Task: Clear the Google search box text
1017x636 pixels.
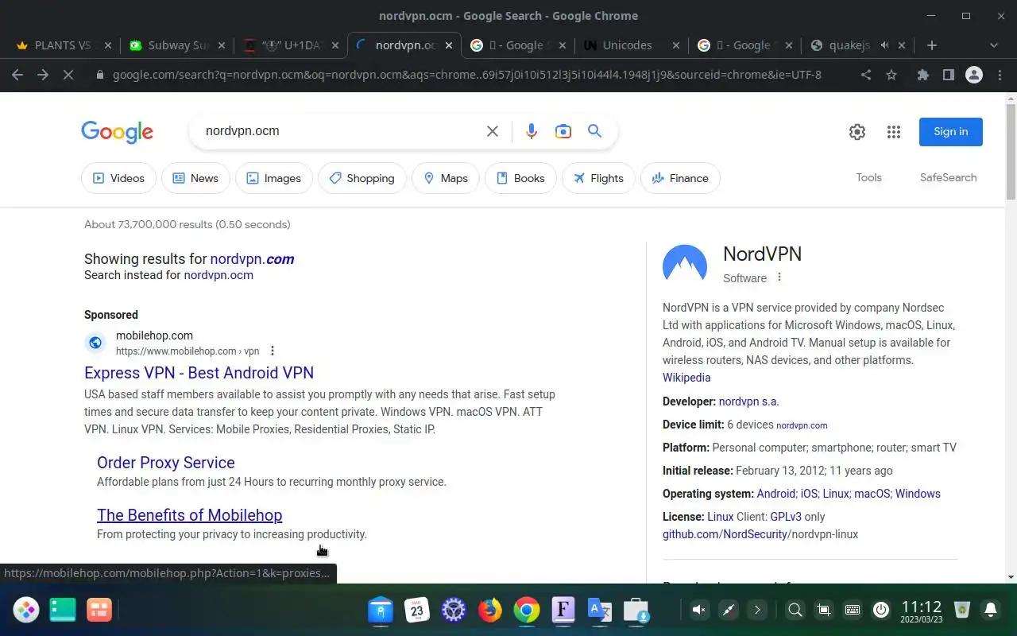Action: [x=493, y=131]
